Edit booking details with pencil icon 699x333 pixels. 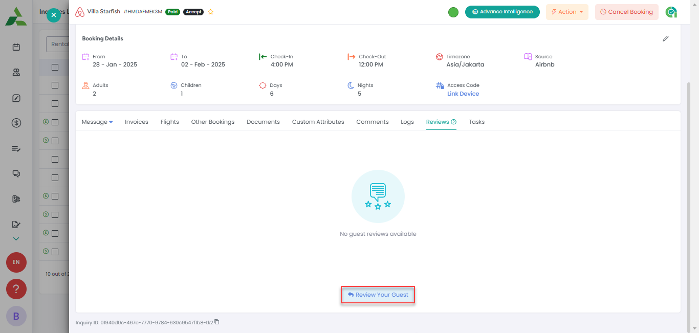tap(666, 38)
